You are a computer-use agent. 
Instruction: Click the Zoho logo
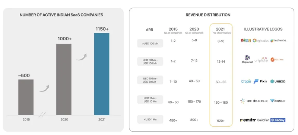coord(245,41)
